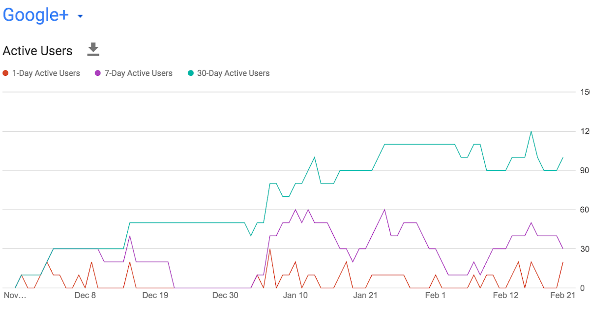
Task: Expand the Google+ dropdown arrow
Action: click(80, 16)
